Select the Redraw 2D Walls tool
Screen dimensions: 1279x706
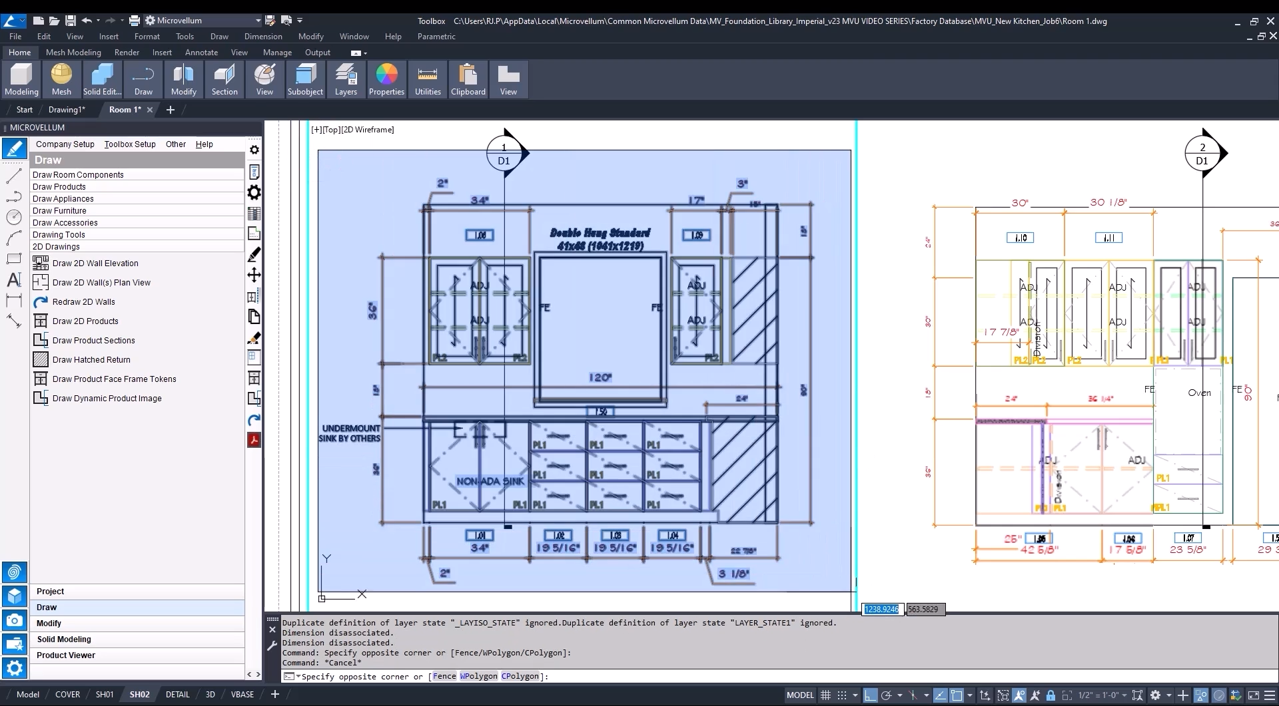tap(83, 301)
